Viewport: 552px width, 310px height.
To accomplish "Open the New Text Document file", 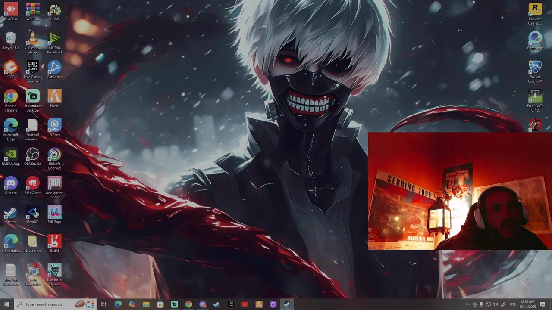I will coord(11,274).
